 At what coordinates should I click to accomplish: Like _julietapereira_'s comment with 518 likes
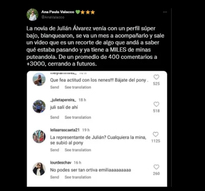pyautogui.click(x=156, y=104)
